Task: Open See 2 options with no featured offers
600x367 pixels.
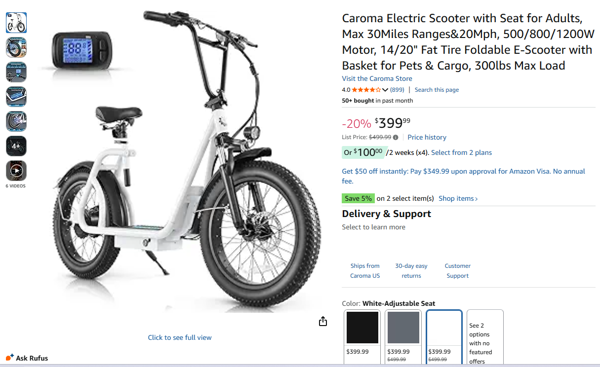Action: (x=485, y=338)
